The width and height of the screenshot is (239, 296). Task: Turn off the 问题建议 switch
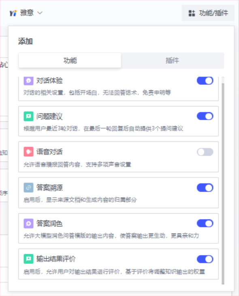click(205, 116)
